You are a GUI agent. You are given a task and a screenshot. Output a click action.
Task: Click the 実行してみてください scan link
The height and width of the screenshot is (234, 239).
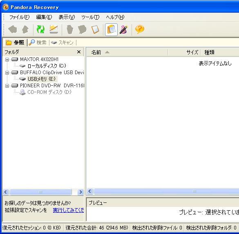click(x=69, y=210)
